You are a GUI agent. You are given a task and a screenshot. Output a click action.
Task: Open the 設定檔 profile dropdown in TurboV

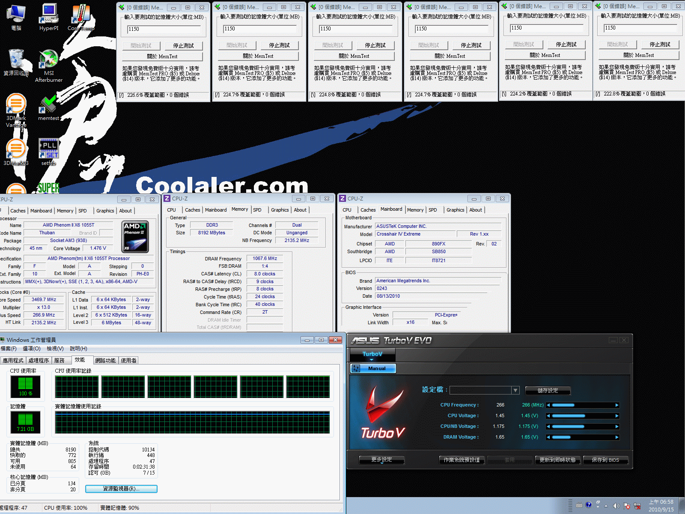(x=515, y=390)
